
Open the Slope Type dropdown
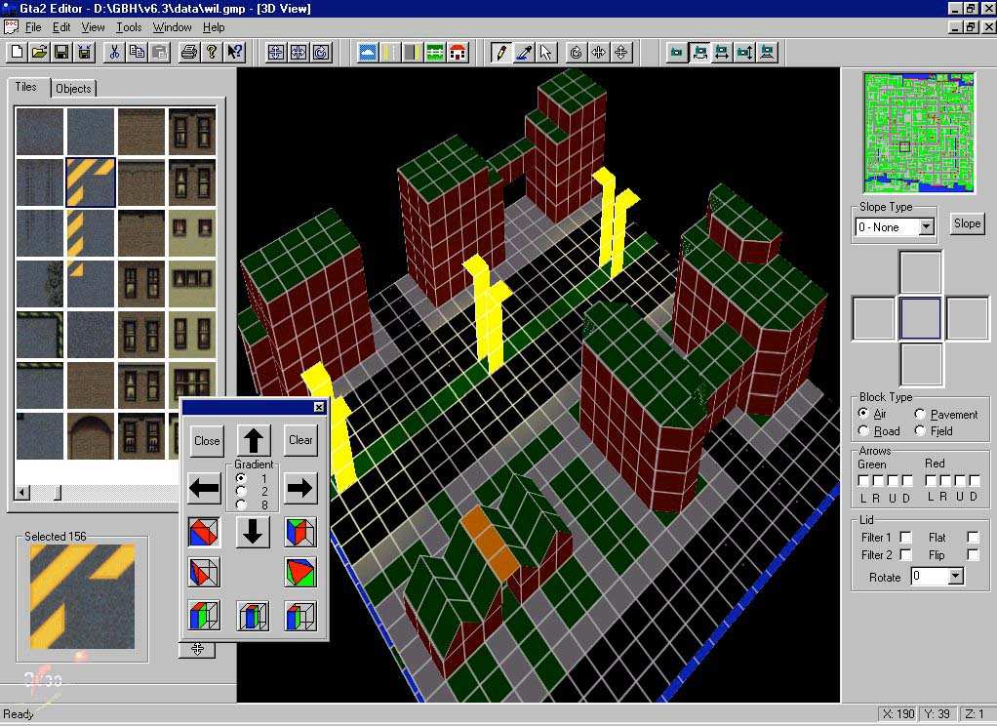[x=927, y=227]
